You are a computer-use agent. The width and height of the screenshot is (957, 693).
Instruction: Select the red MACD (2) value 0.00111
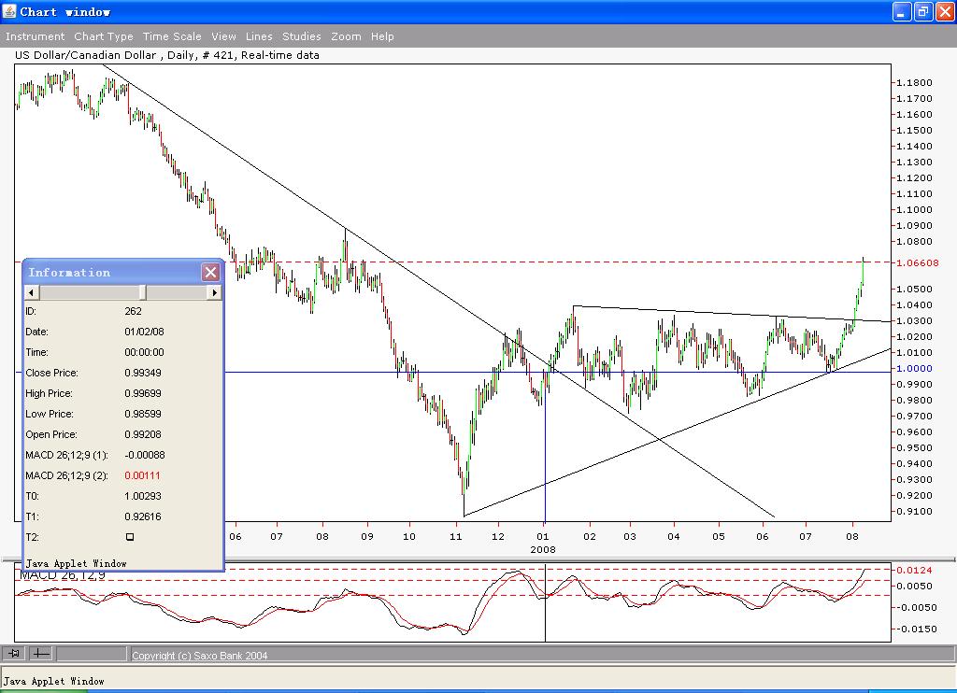[x=142, y=475]
